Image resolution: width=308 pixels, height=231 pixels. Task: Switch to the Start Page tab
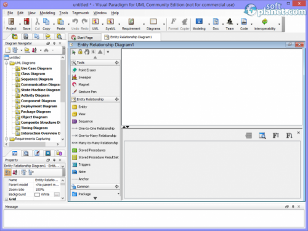pyautogui.click(x=85, y=38)
